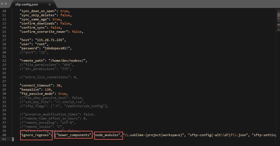
Task: Click keepalive value 120
Action: click(48, 89)
